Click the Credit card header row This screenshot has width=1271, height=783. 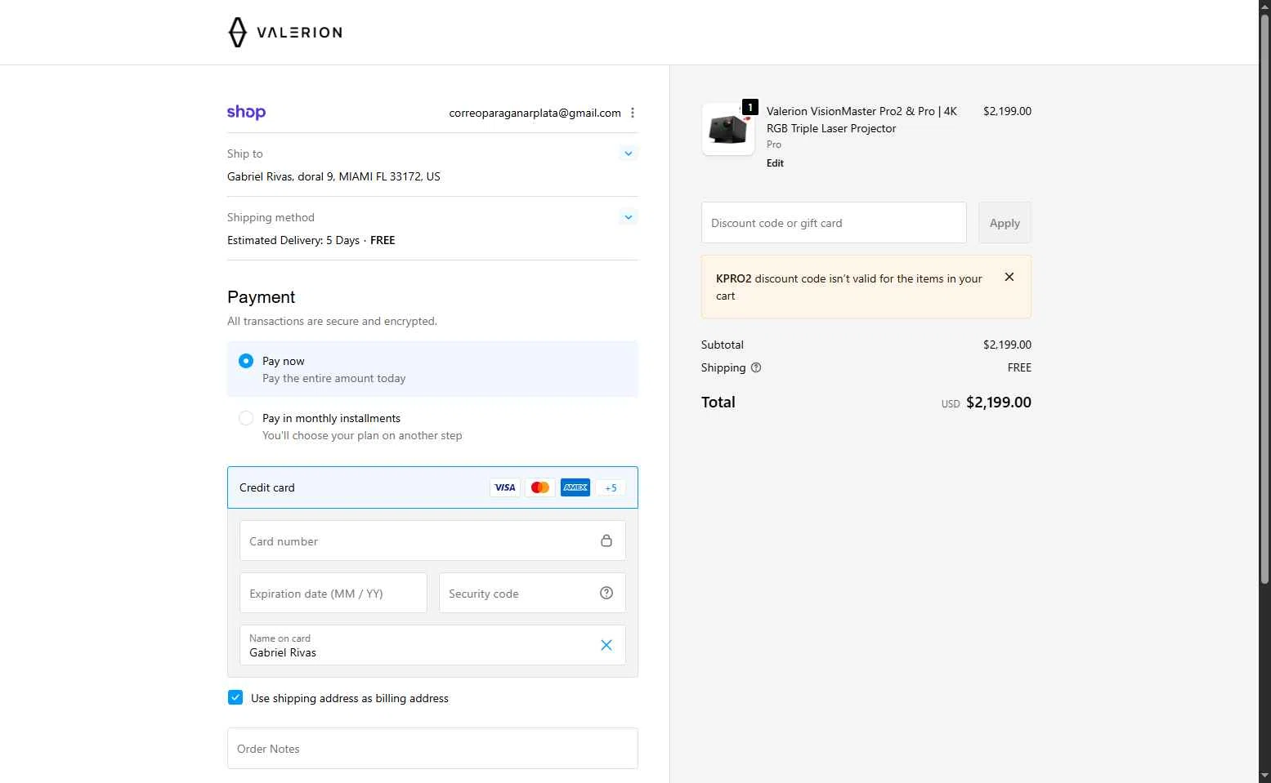coord(432,487)
